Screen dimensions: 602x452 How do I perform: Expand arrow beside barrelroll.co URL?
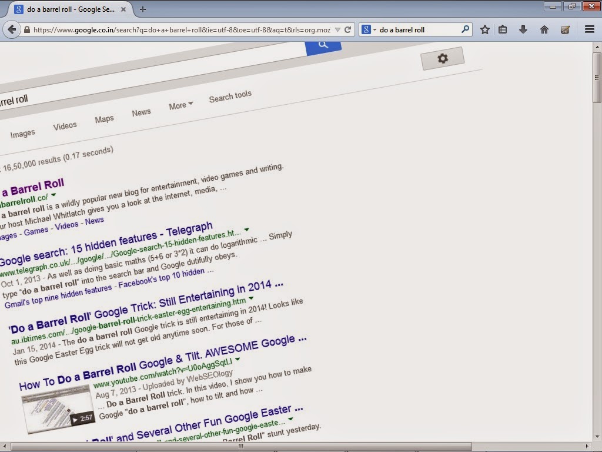(x=53, y=194)
